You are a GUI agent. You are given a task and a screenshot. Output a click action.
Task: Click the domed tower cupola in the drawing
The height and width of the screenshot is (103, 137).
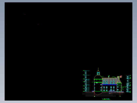pyautogui.click(x=98, y=73)
